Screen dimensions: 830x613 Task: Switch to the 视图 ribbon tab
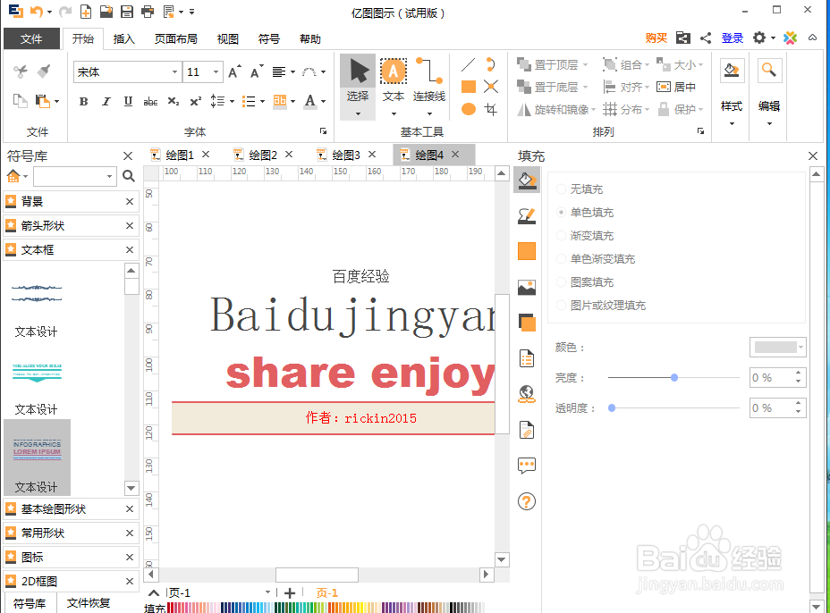(227, 38)
